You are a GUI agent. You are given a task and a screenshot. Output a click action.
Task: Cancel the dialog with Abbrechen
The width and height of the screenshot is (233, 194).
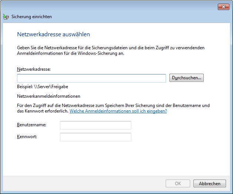point(209,183)
